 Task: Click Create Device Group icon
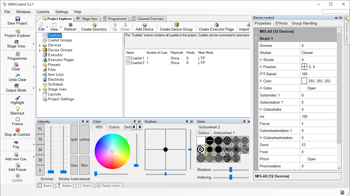click(176, 25)
